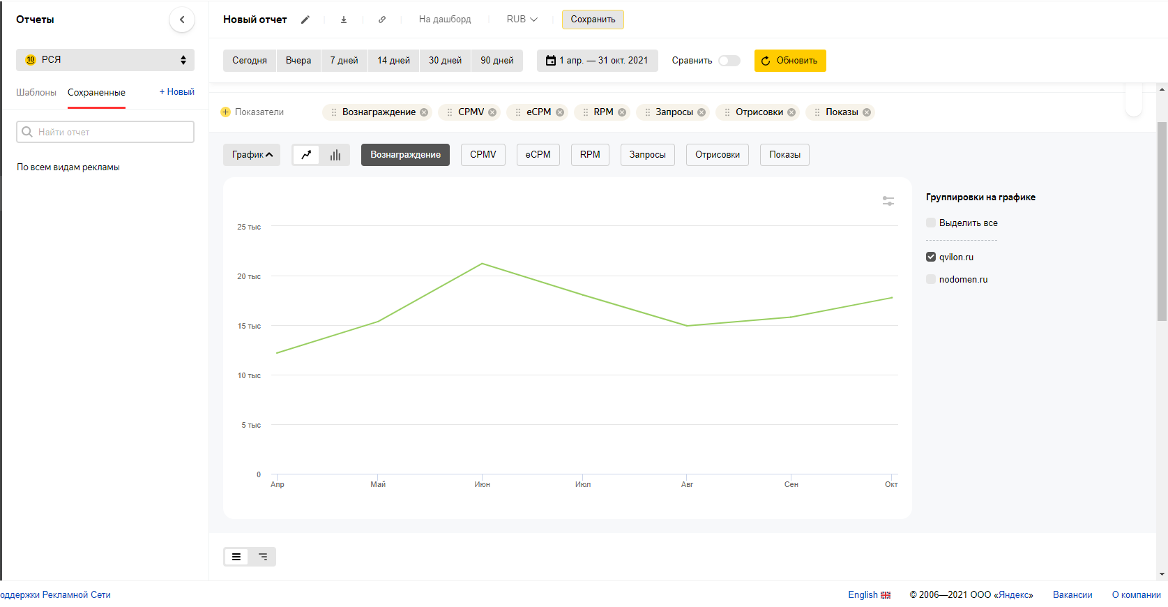This screenshot has width=1168, height=607.
Task: Uncheck the qvilon.ru checkbox
Action: coord(931,257)
